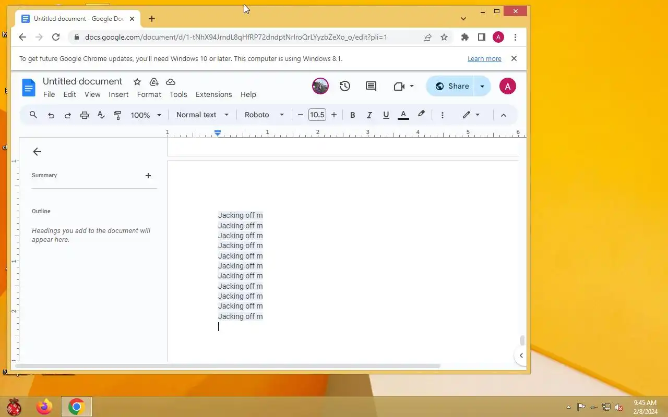
Task: Reload the page in Chrome
Action: 56,37
